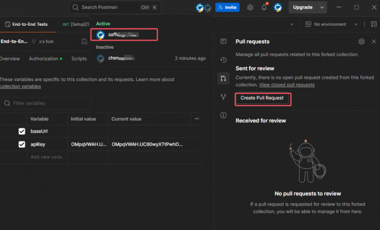Click the Filter variables field
380x230 pixels.
point(46,103)
